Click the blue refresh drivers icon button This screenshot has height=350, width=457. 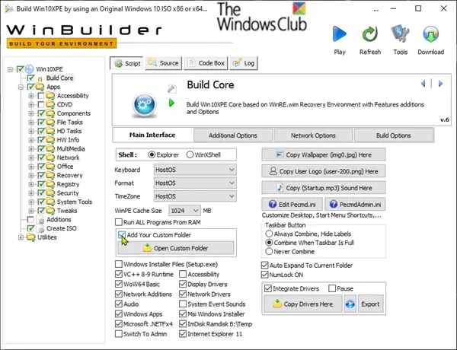coord(350,304)
